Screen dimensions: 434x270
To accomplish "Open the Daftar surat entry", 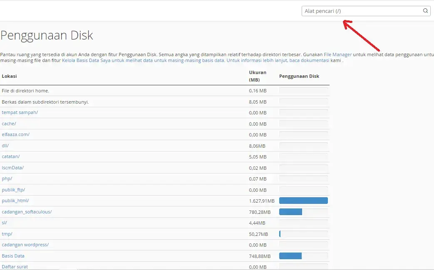I will (15, 266).
